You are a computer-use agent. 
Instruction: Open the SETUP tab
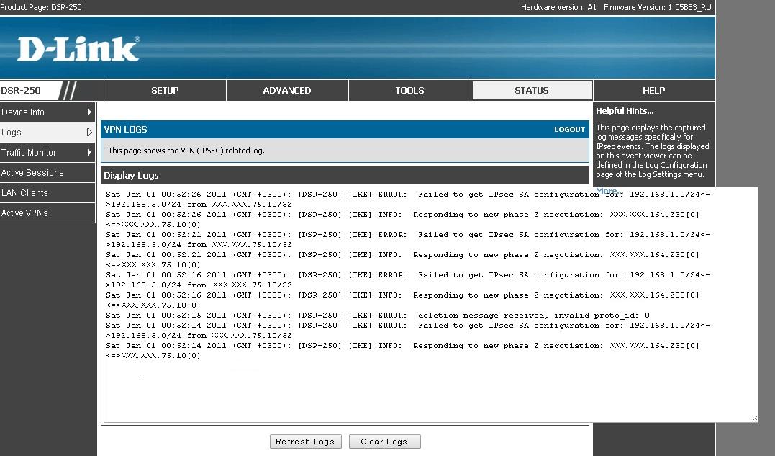coord(165,91)
